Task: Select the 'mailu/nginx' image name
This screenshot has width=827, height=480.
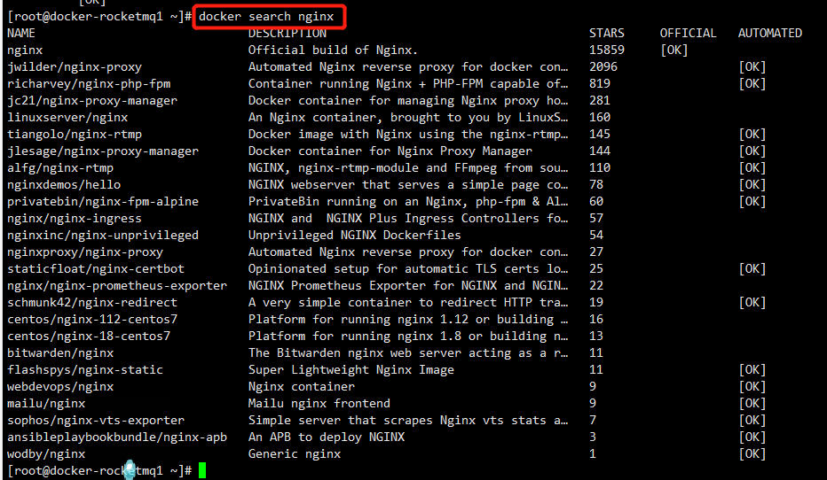Action: click(46, 404)
